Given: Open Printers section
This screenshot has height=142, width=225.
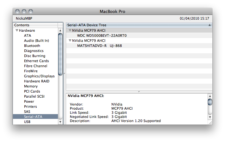Looking at the screenshot, I should [30, 106].
